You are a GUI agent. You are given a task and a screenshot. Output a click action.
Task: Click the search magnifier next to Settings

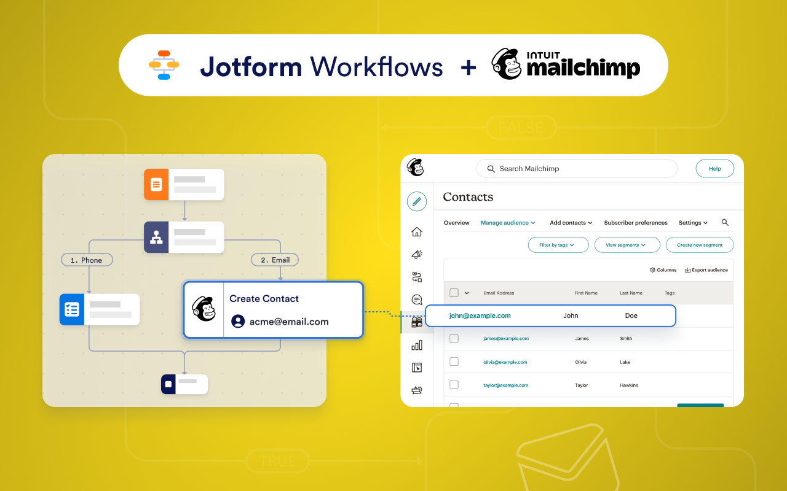[725, 223]
